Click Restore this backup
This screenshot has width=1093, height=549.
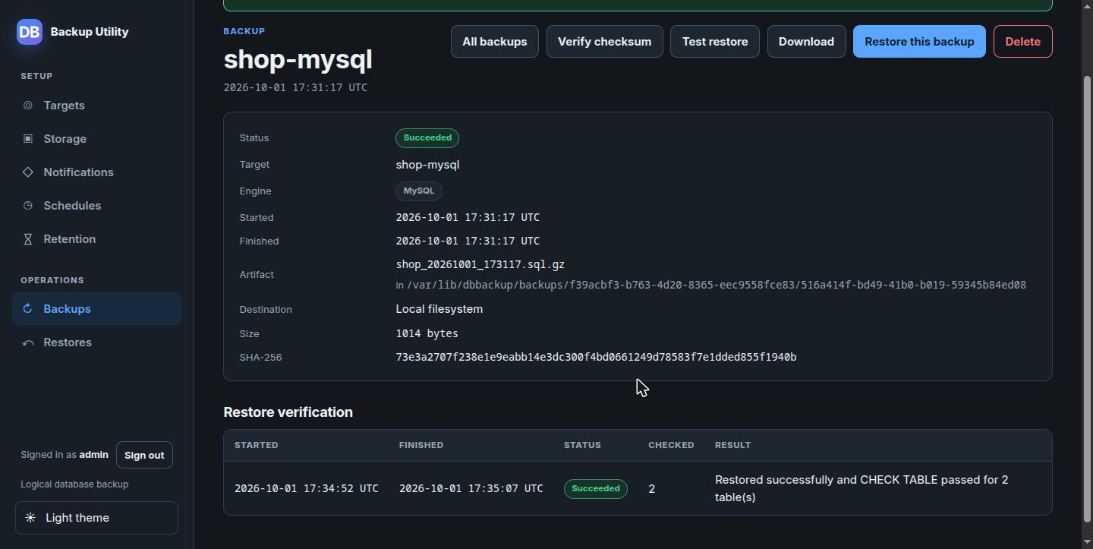click(x=919, y=42)
